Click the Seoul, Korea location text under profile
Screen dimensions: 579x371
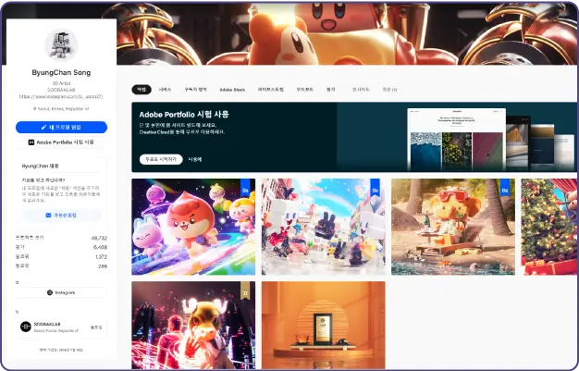pos(63,109)
